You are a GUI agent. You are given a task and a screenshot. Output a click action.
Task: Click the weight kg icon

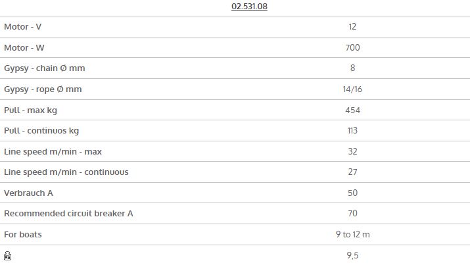7,256
